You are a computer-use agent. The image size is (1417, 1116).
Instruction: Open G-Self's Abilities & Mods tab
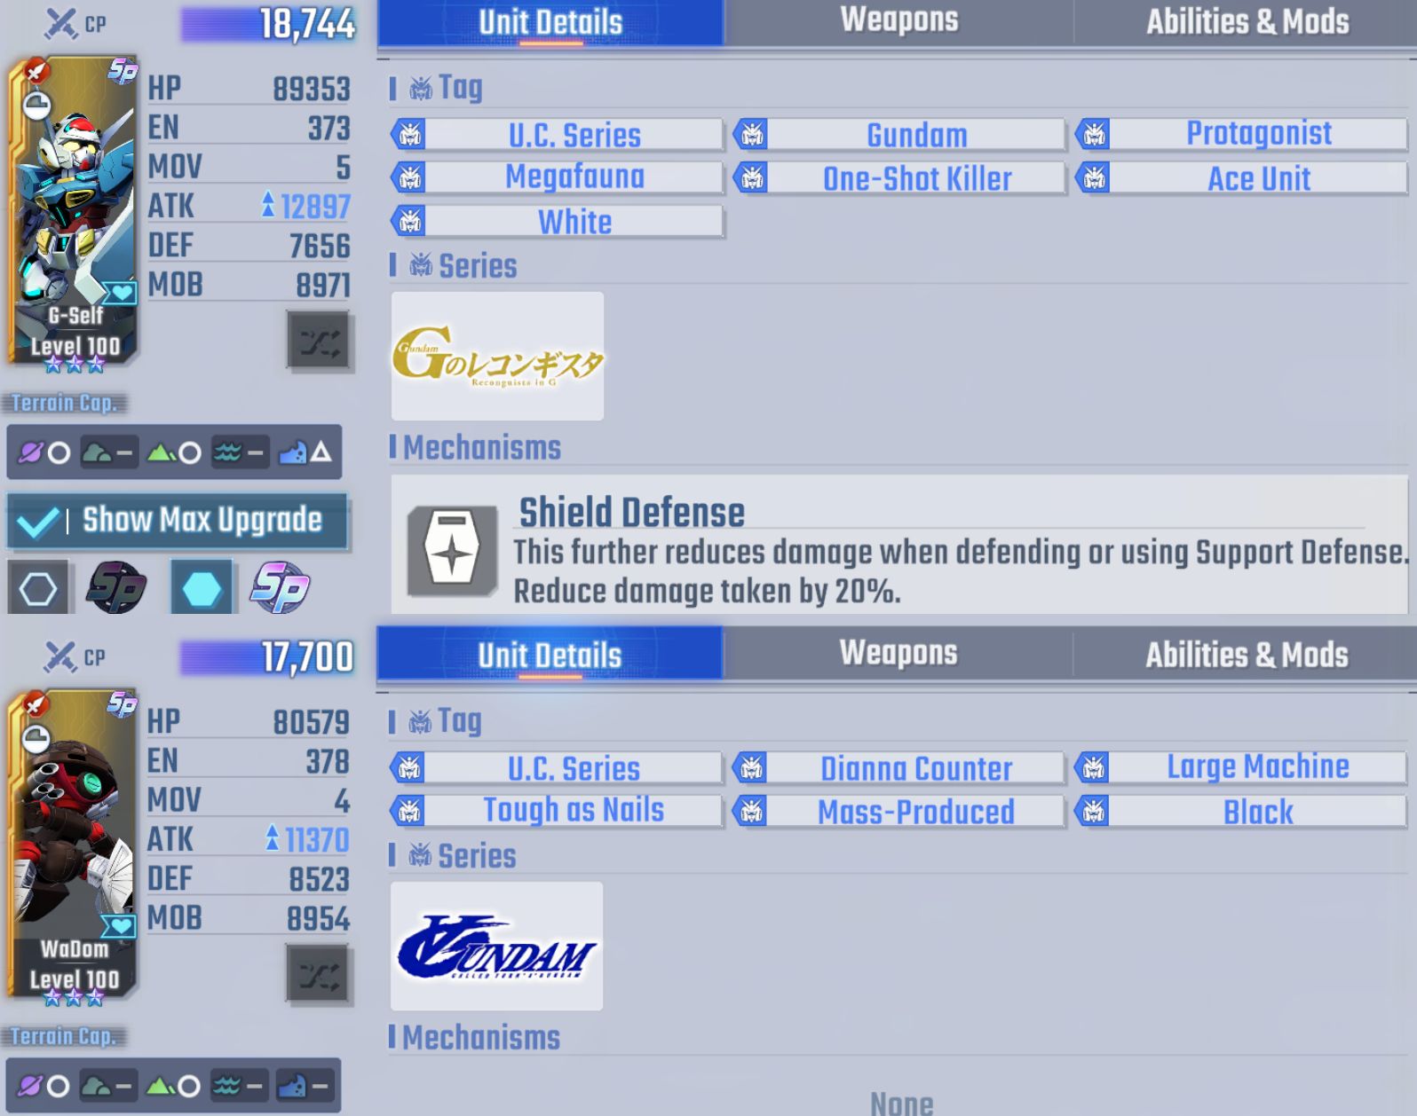pyautogui.click(x=1247, y=21)
